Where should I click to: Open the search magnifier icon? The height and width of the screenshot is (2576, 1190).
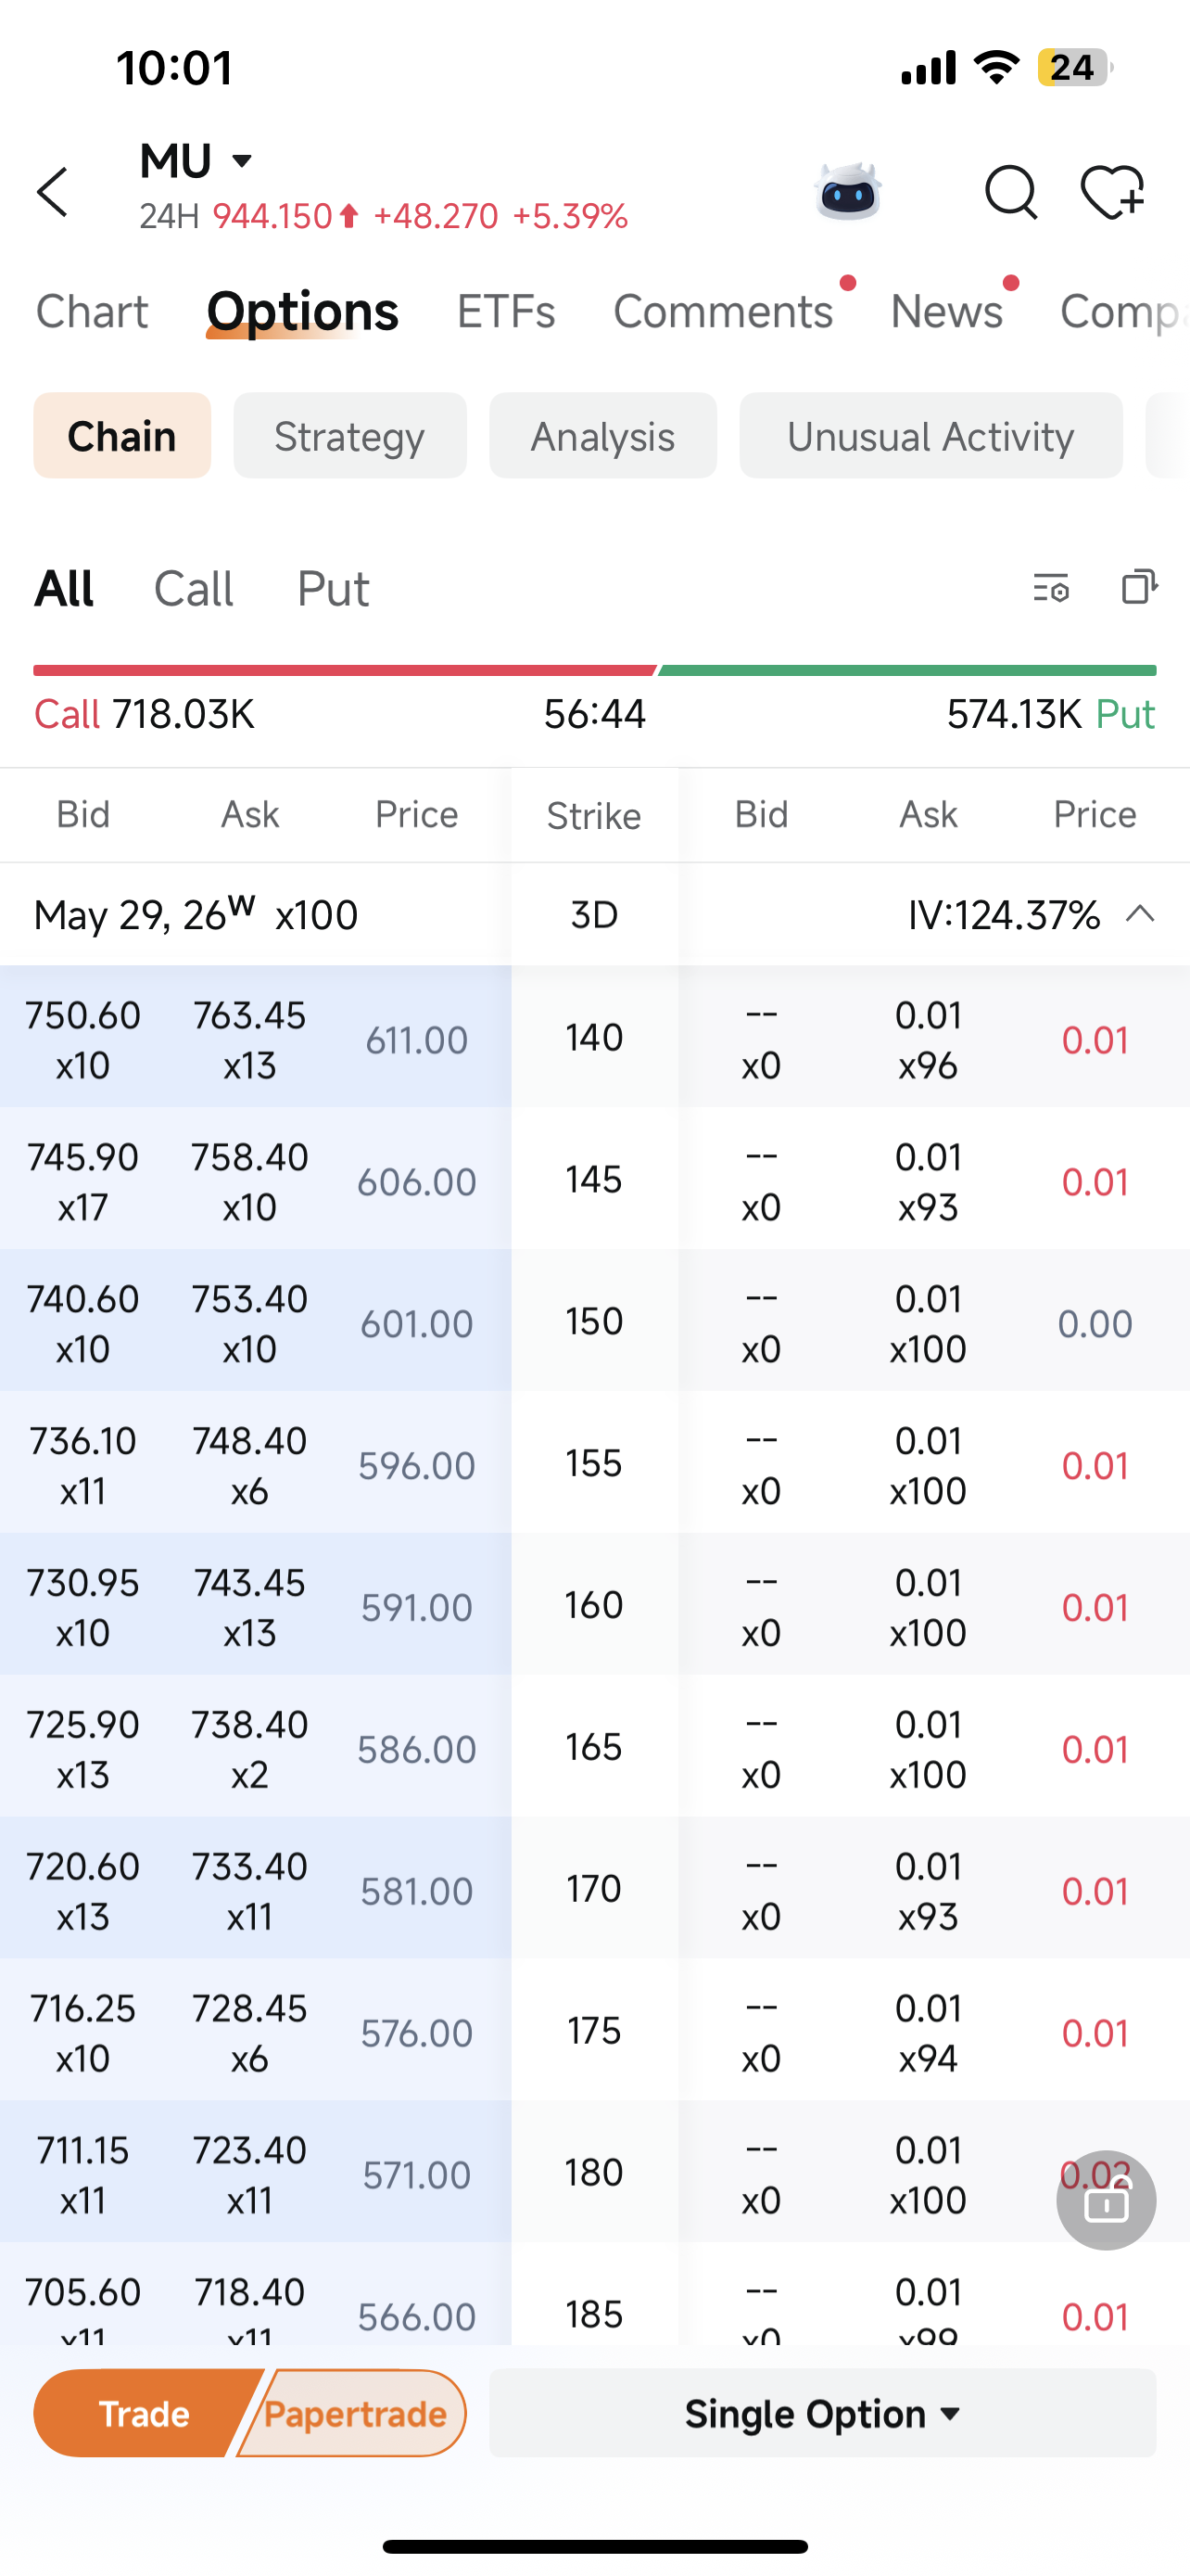click(1011, 192)
